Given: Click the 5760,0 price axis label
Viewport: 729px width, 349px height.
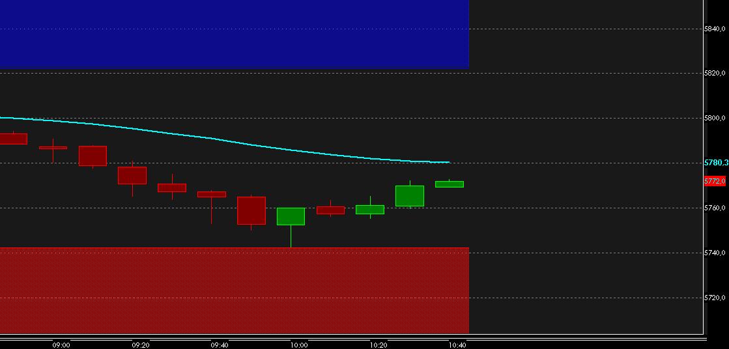Looking at the screenshot, I should point(715,208).
